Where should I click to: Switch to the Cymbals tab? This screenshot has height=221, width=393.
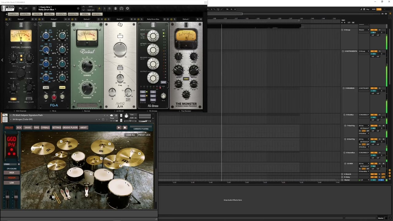45,127
